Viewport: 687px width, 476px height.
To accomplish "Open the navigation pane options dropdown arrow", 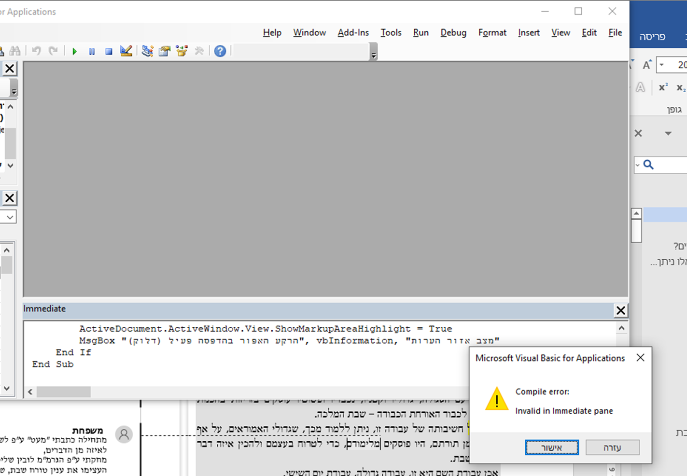I will 668,133.
